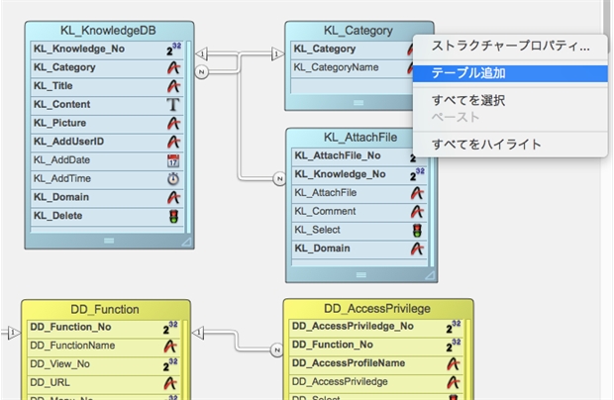
Task: Click the 1 relation arrow right of DD_Function_No
Action: [x=198, y=333]
